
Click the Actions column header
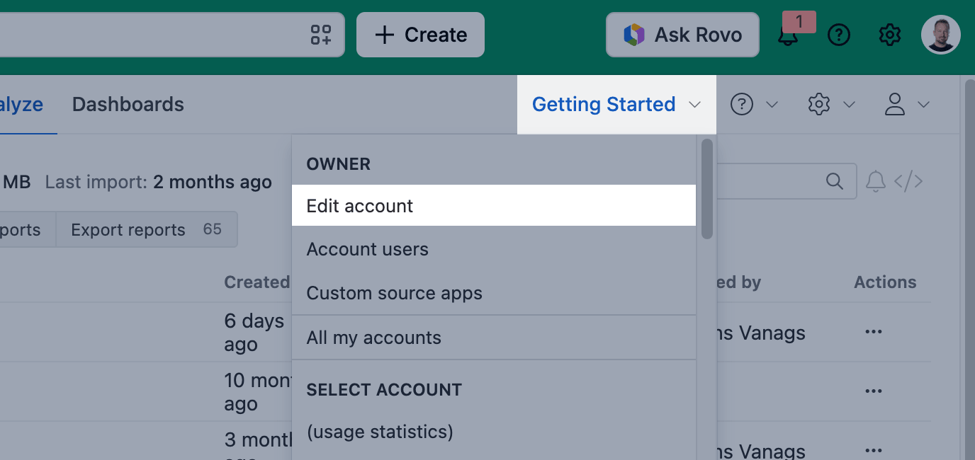tap(885, 282)
